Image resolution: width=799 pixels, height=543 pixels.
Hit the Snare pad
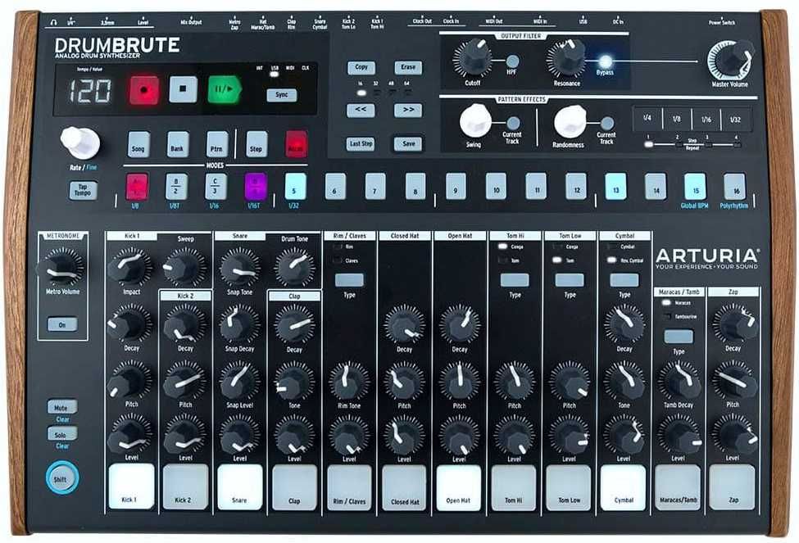pos(240,486)
